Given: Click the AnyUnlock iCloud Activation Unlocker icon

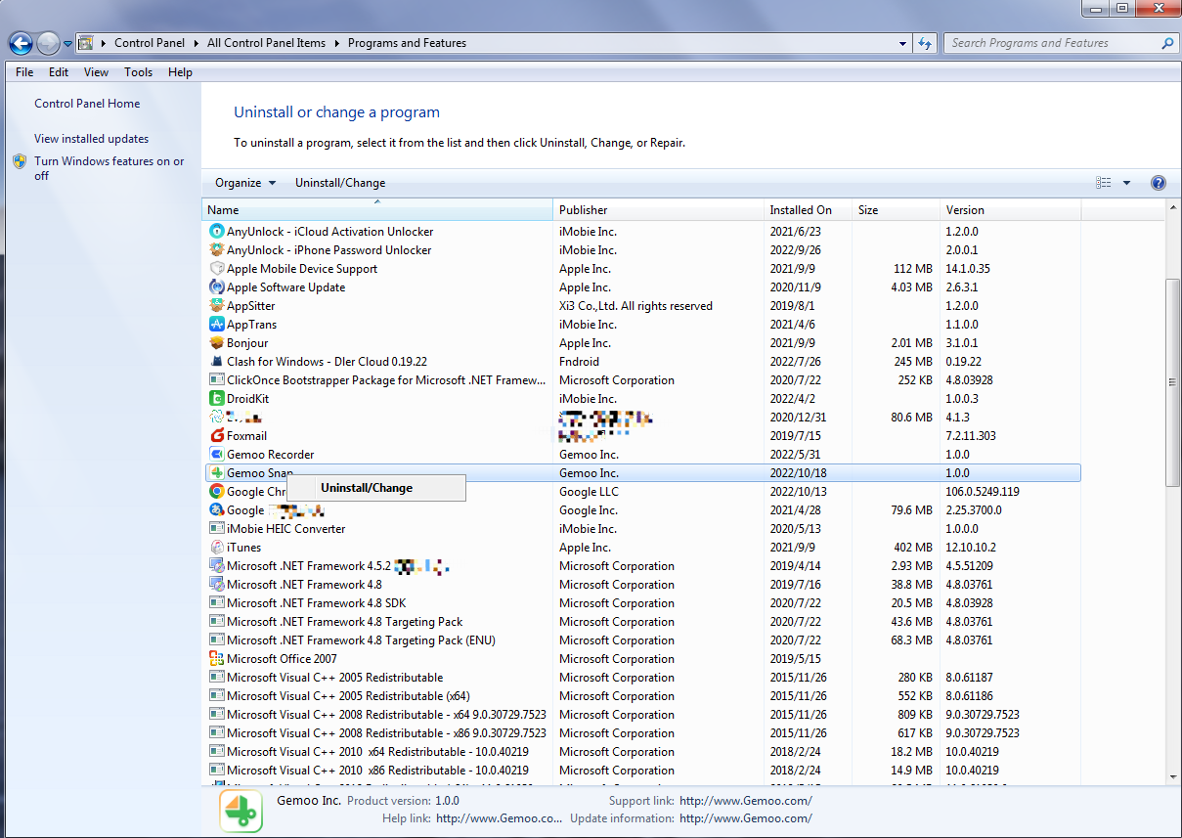Looking at the screenshot, I should [x=217, y=232].
